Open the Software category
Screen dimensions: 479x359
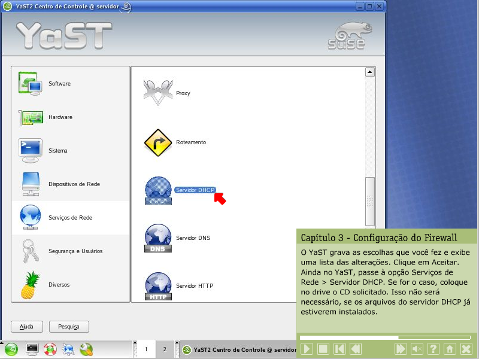pyautogui.click(x=59, y=84)
